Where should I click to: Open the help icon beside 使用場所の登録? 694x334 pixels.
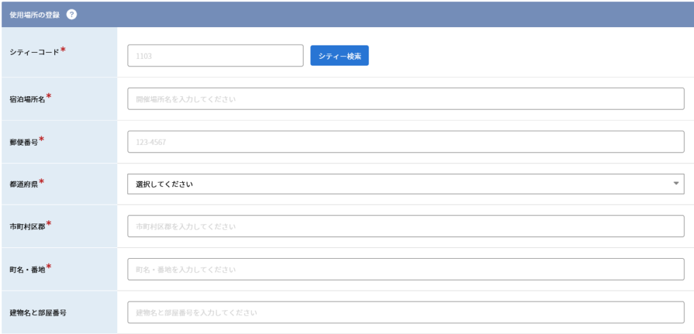click(x=72, y=14)
